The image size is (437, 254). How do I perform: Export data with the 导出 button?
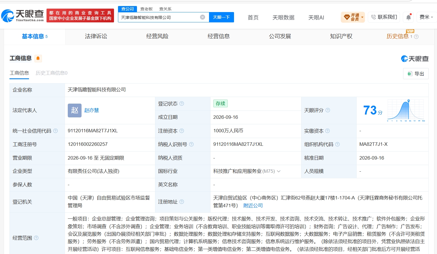416,74
